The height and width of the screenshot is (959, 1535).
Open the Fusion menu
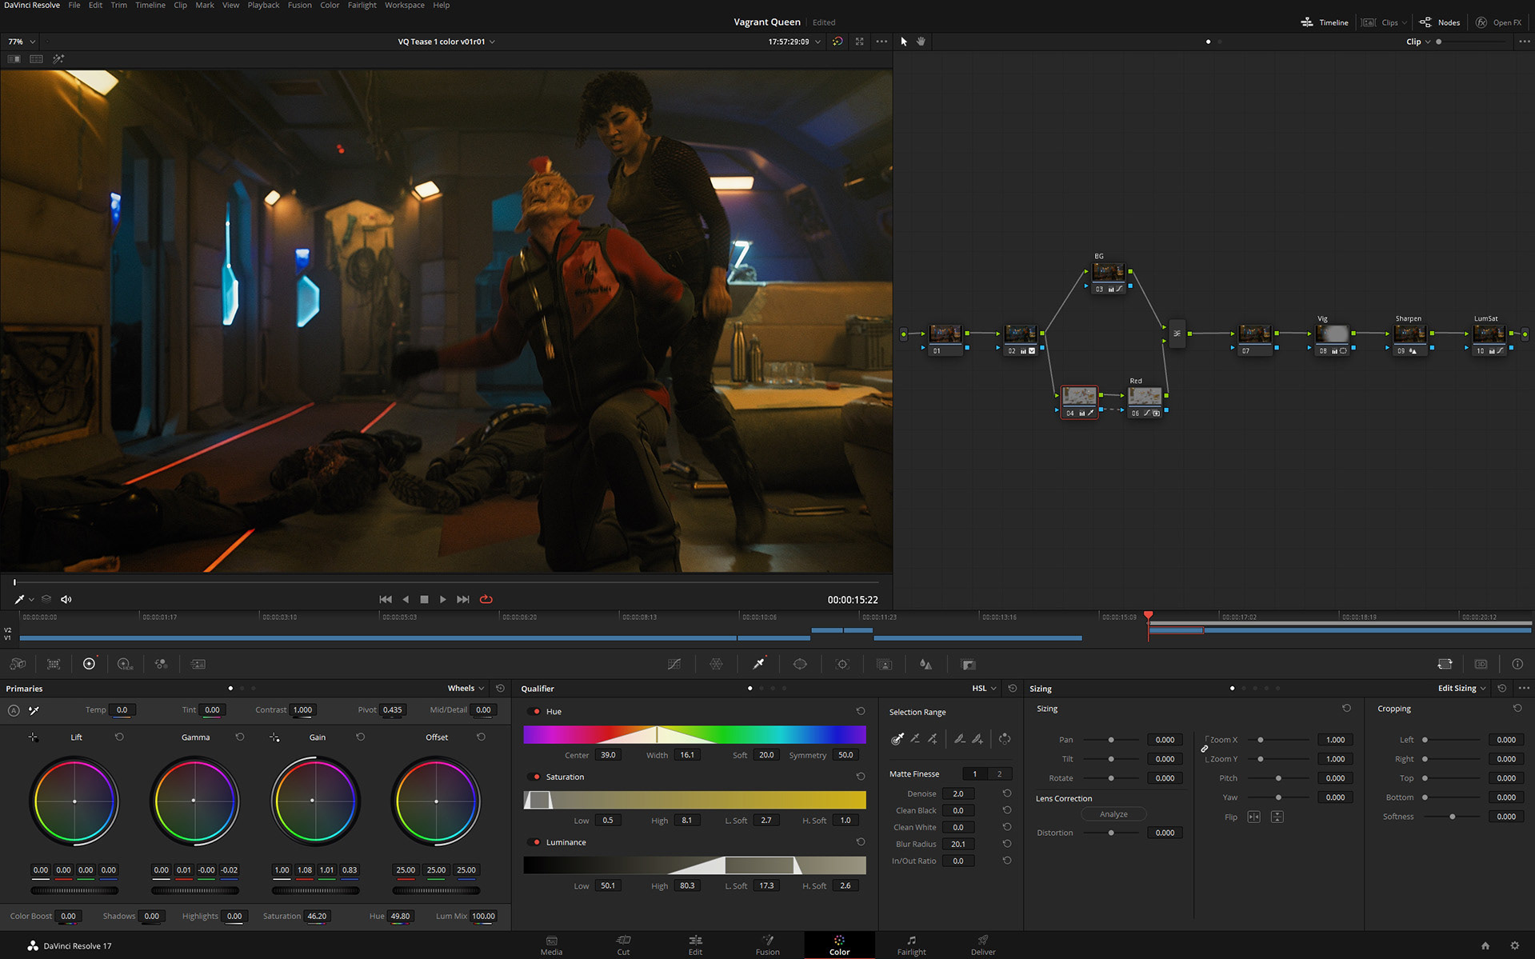point(299,5)
